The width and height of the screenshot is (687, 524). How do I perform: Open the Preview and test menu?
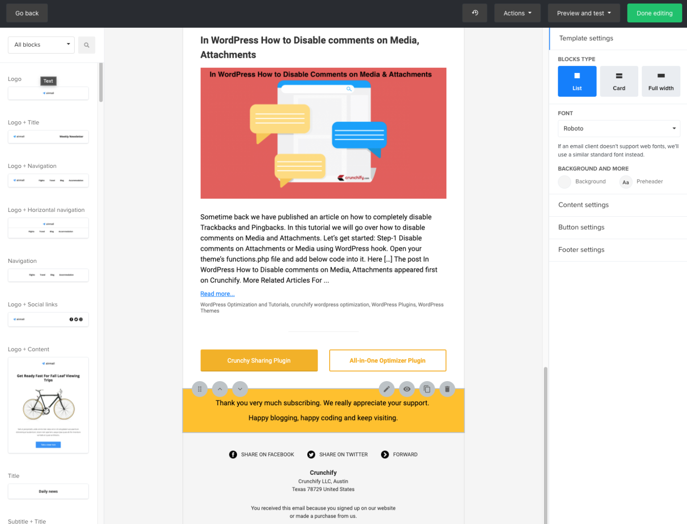584,13
